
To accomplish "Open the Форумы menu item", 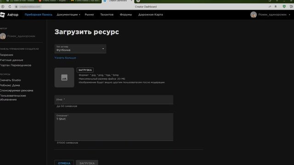I will click(x=126, y=15).
